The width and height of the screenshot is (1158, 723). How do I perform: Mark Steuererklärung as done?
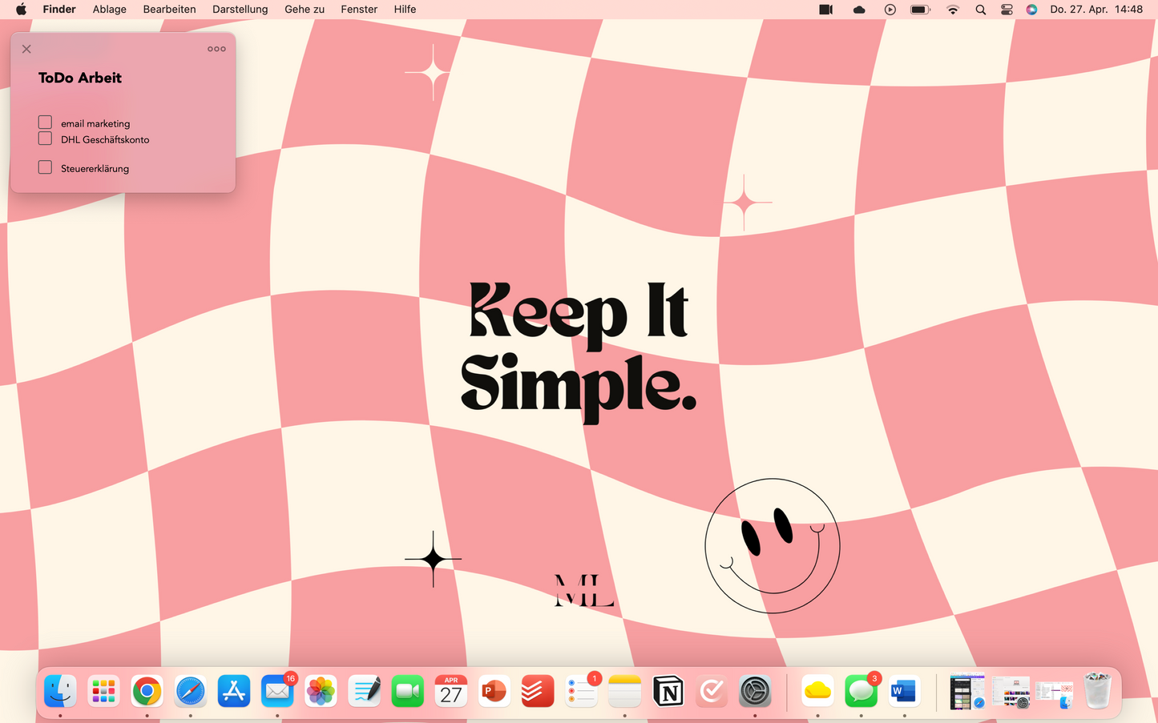(45, 167)
